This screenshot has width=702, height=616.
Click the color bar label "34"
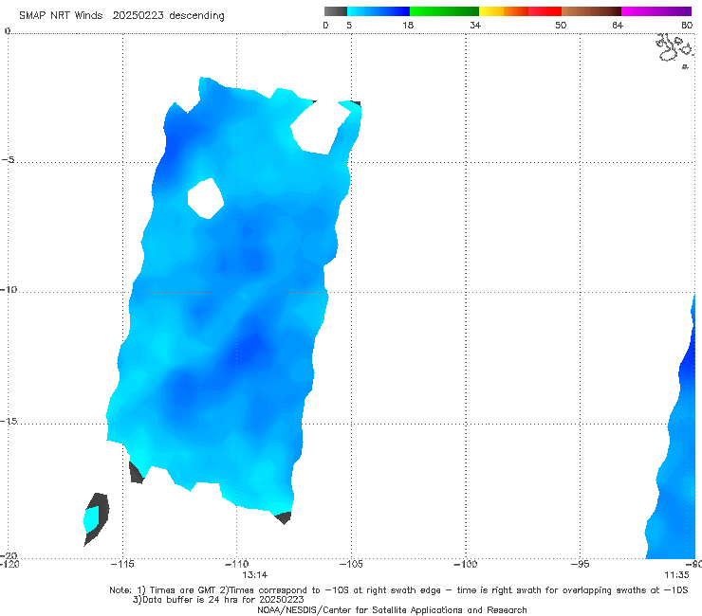click(475, 25)
